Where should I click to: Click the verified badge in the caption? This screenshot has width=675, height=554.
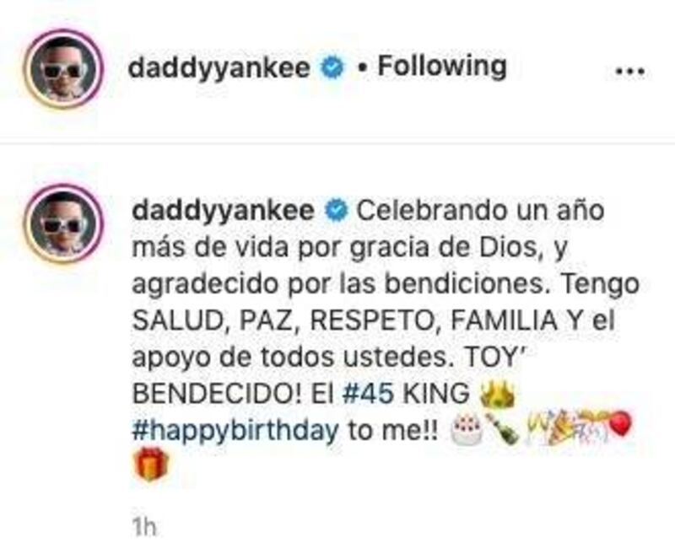point(336,211)
